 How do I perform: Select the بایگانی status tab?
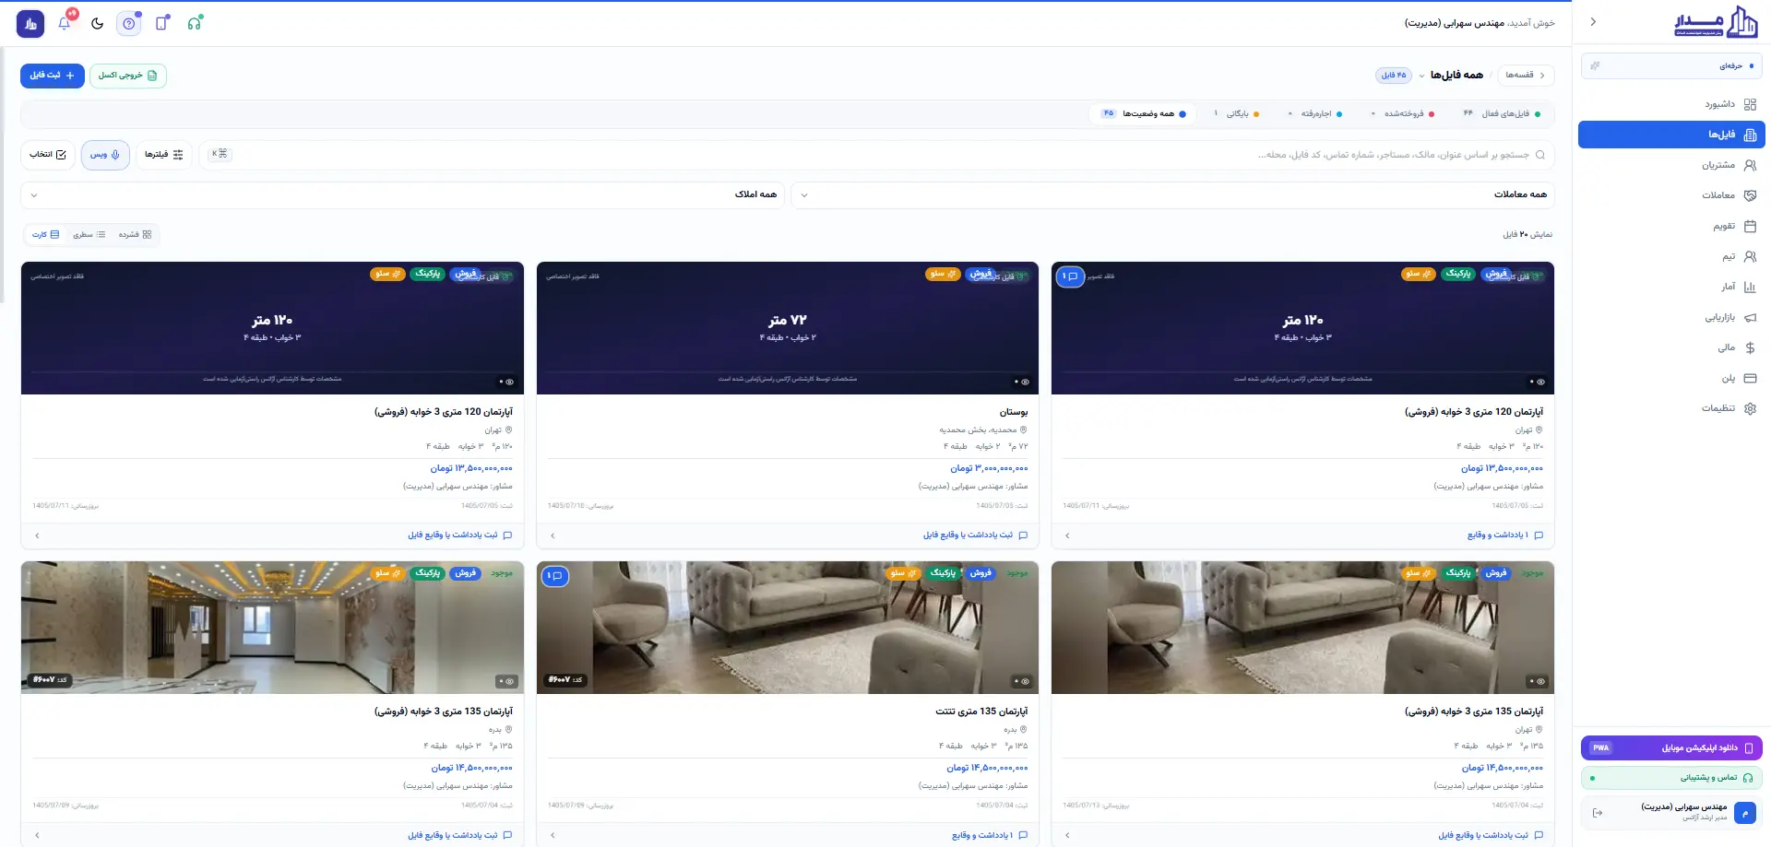(x=1237, y=114)
